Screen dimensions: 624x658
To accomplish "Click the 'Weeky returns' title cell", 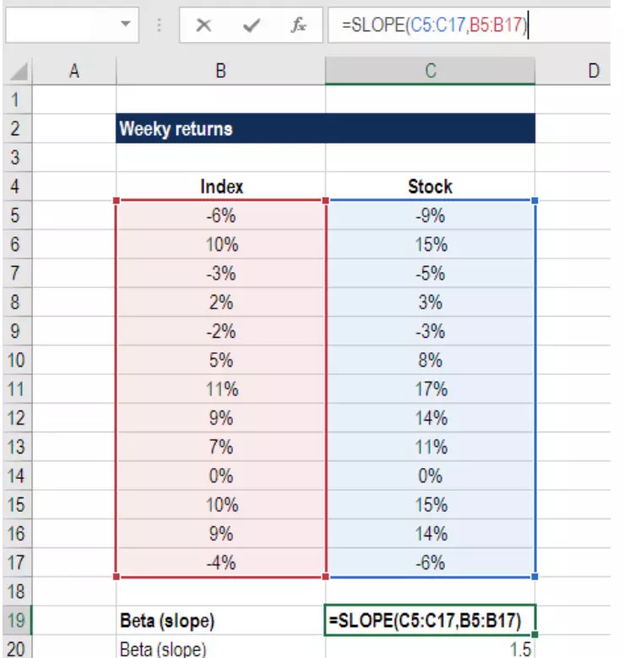I will click(325, 128).
